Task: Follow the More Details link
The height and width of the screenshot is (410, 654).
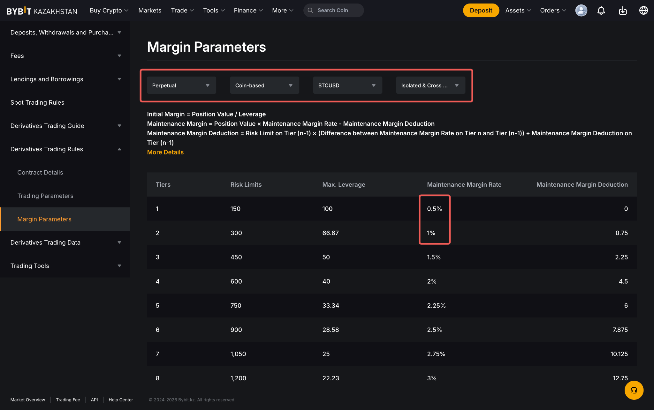Action: pyautogui.click(x=165, y=152)
